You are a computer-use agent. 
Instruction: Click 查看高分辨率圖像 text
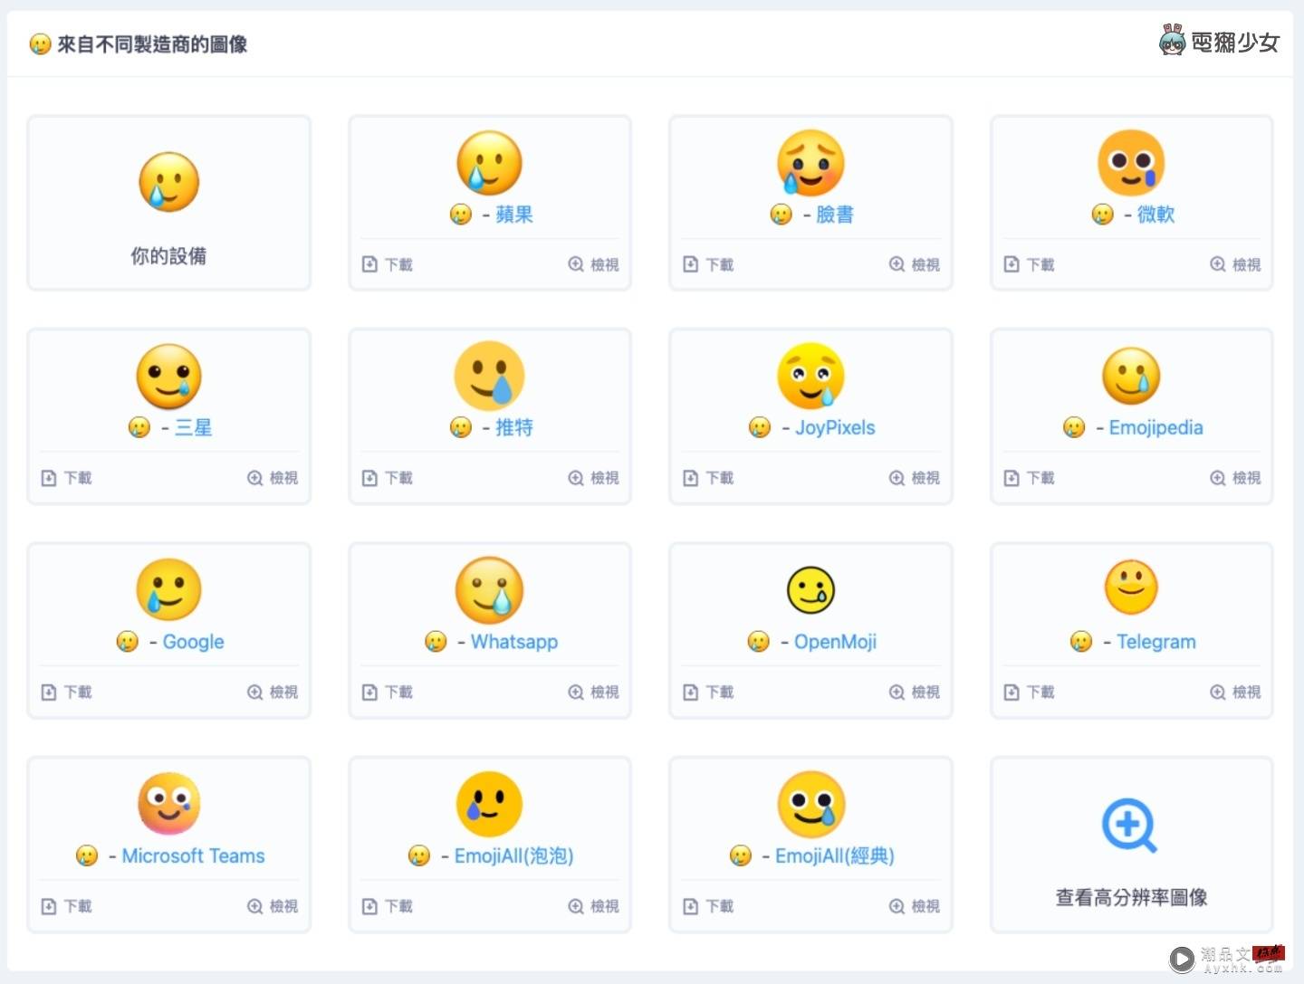click(x=1131, y=897)
